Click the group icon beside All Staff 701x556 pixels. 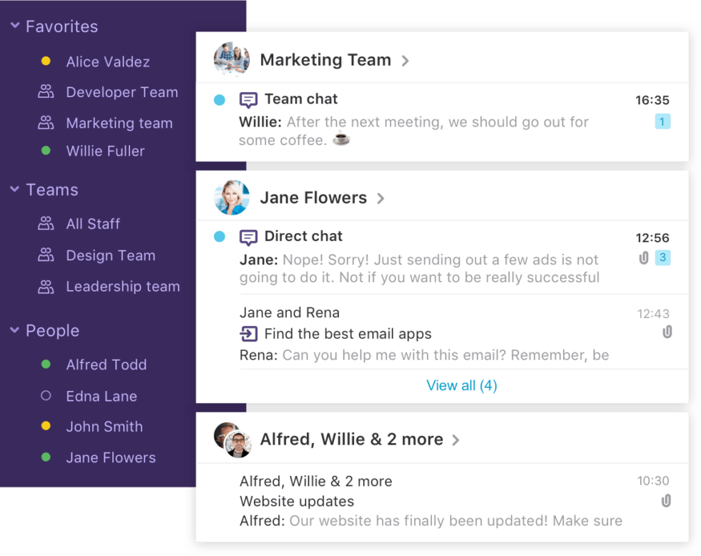[x=46, y=224]
